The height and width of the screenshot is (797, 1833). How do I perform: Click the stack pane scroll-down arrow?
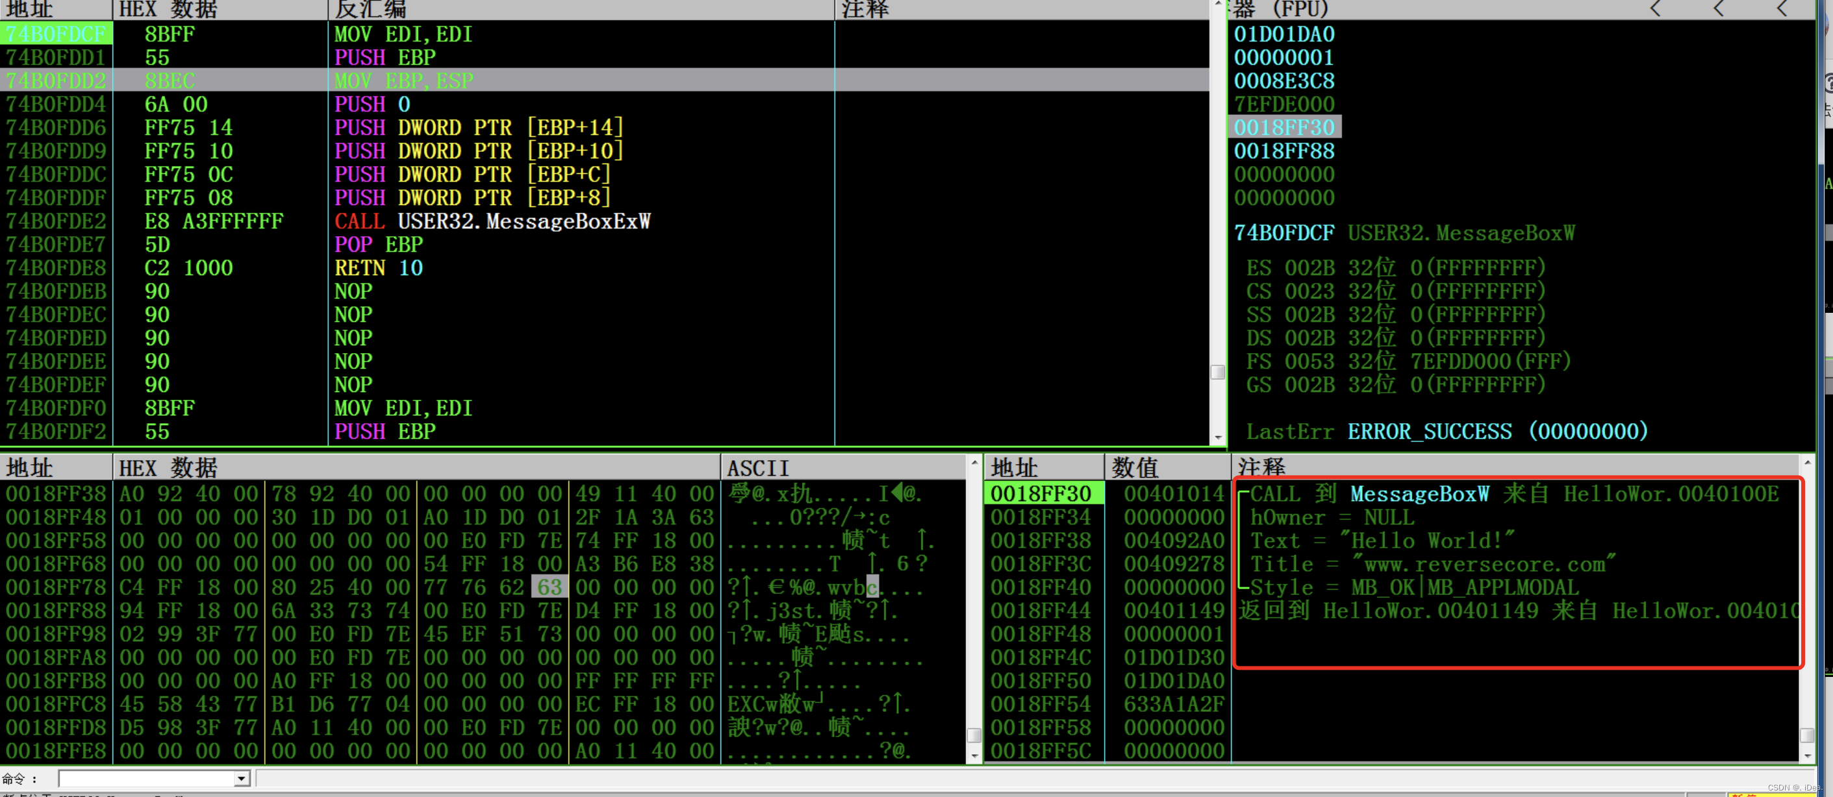tap(1808, 755)
